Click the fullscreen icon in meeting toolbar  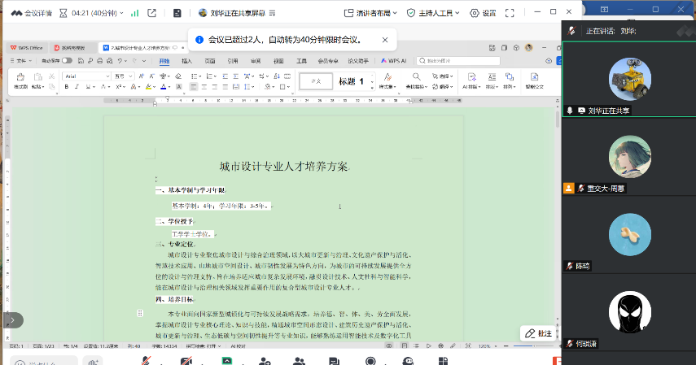(x=510, y=13)
